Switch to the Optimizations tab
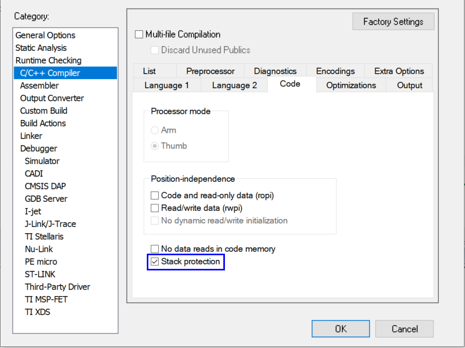The image size is (465, 348). [x=351, y=85]
